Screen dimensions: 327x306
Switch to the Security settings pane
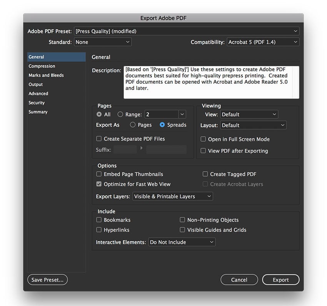[x=36, y=103]
